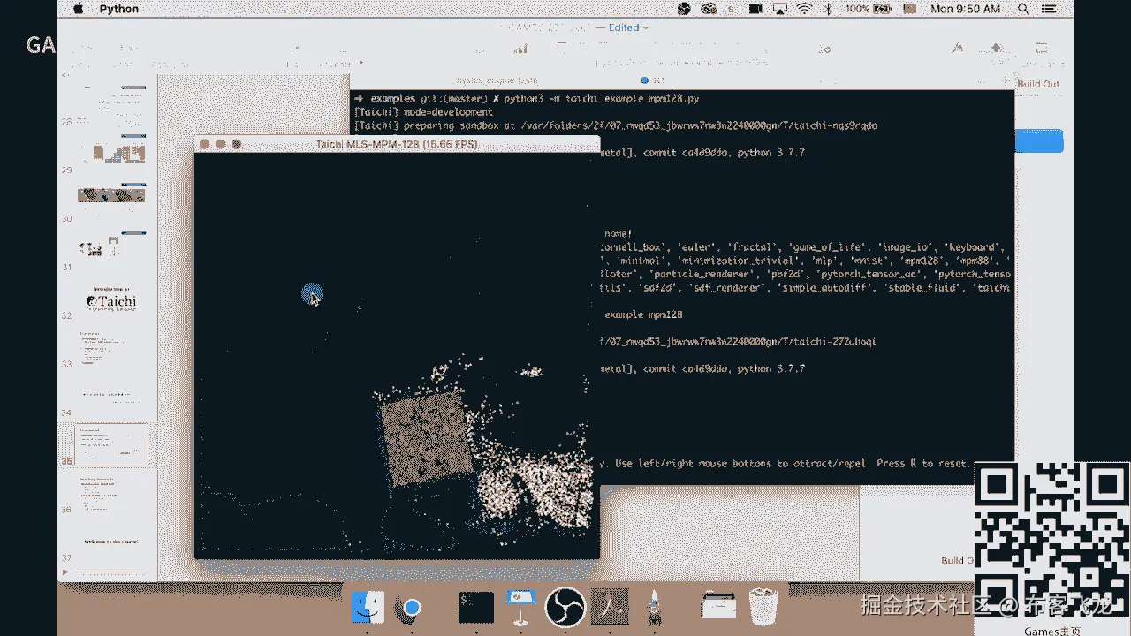The height and width of the screenshot is (636, 1131).
Task: Select the Taichi title slide 32 thumbnail
Action: click(x=111, y=298)
